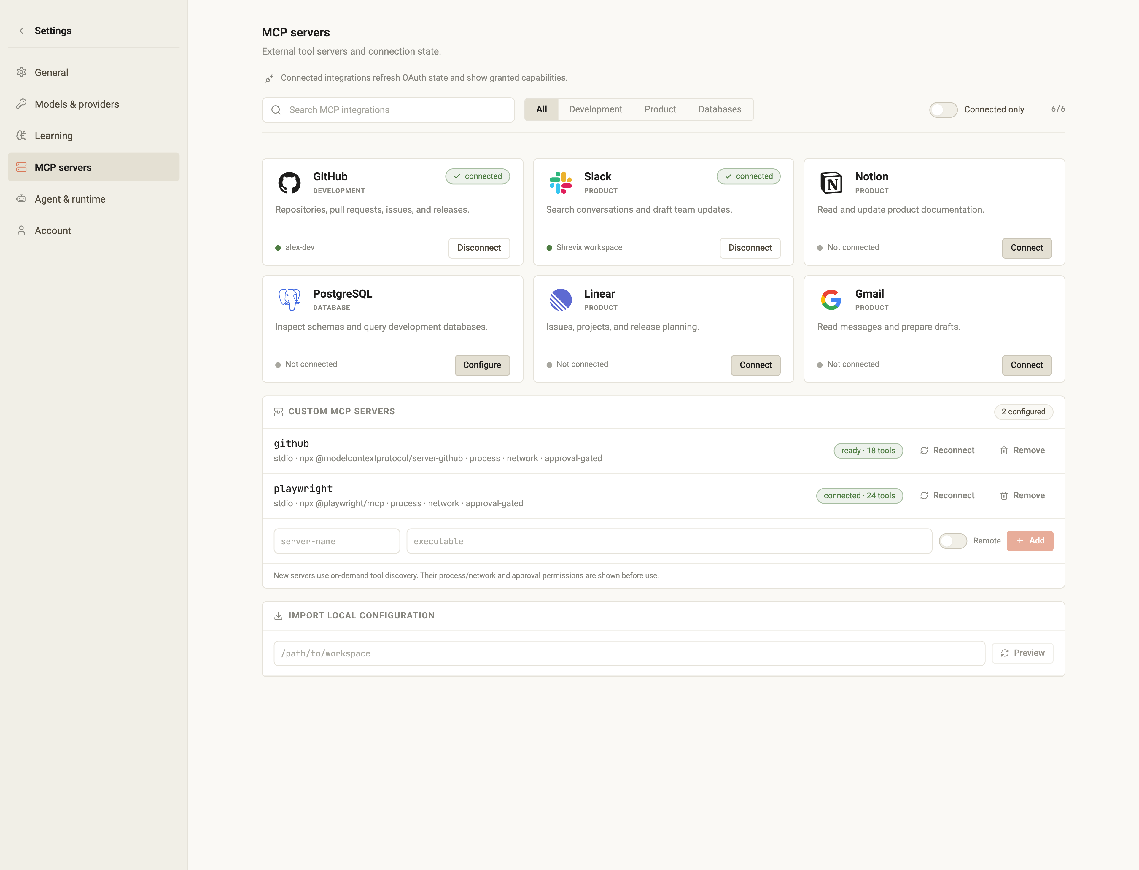Click the General gear icon
The height and width of the screenshot is (870, 1139).
point(21,72)
